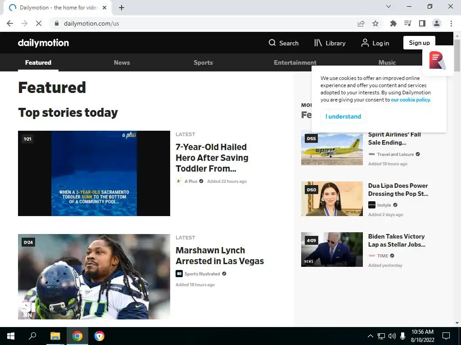This screenshot has height=345, width=461.
Task: Go back with the browser back arrow
Action: click(x=10, y=23)
